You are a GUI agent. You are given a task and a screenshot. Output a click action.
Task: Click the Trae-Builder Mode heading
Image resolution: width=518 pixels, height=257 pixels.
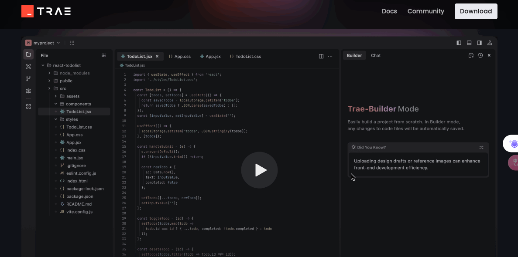(383, 109)
